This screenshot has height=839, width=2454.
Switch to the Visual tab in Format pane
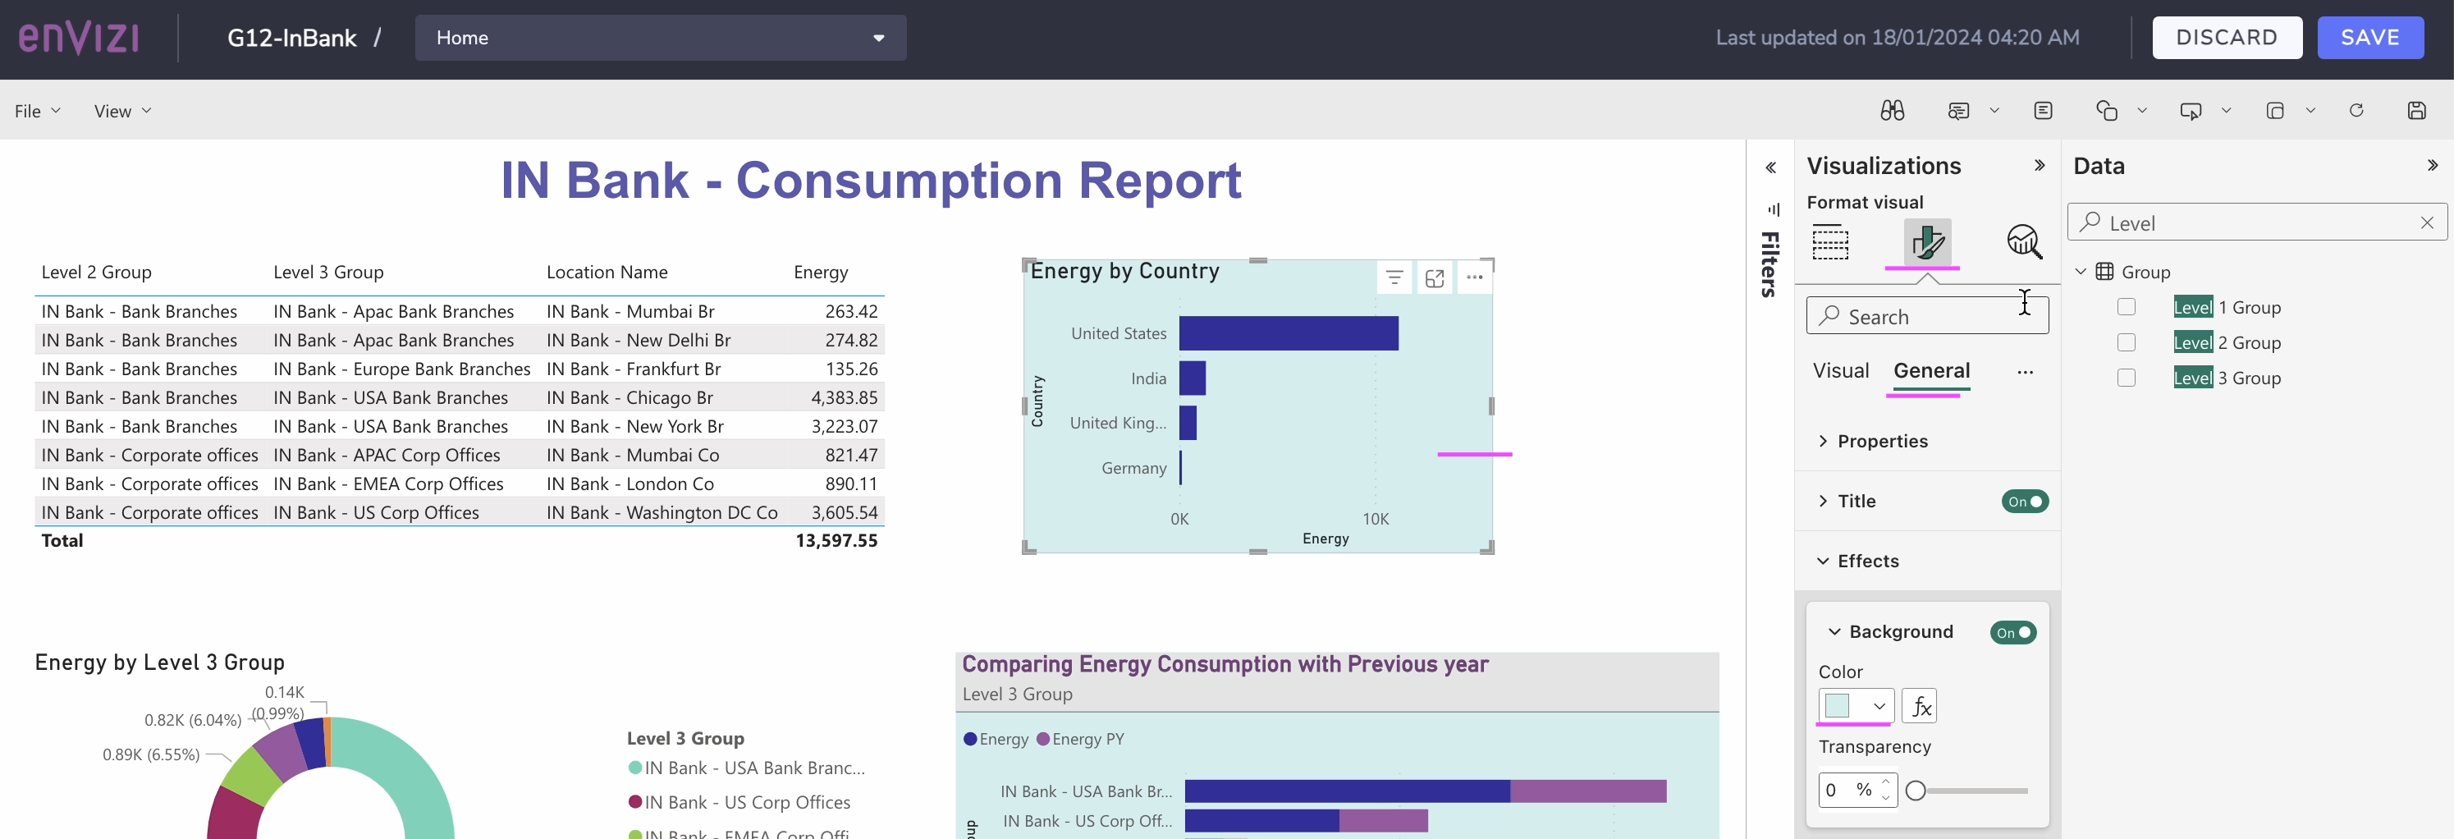click(1839, 371)
